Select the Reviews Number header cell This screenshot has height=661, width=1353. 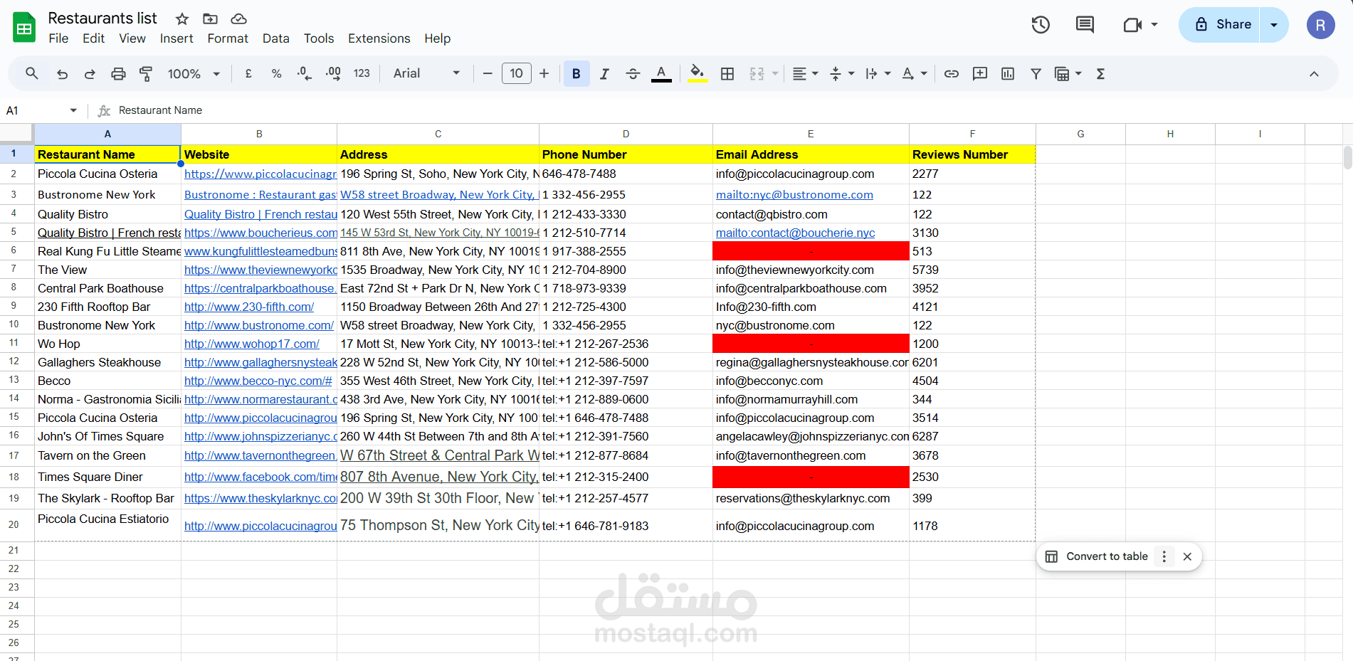click(x=972, y=154)
